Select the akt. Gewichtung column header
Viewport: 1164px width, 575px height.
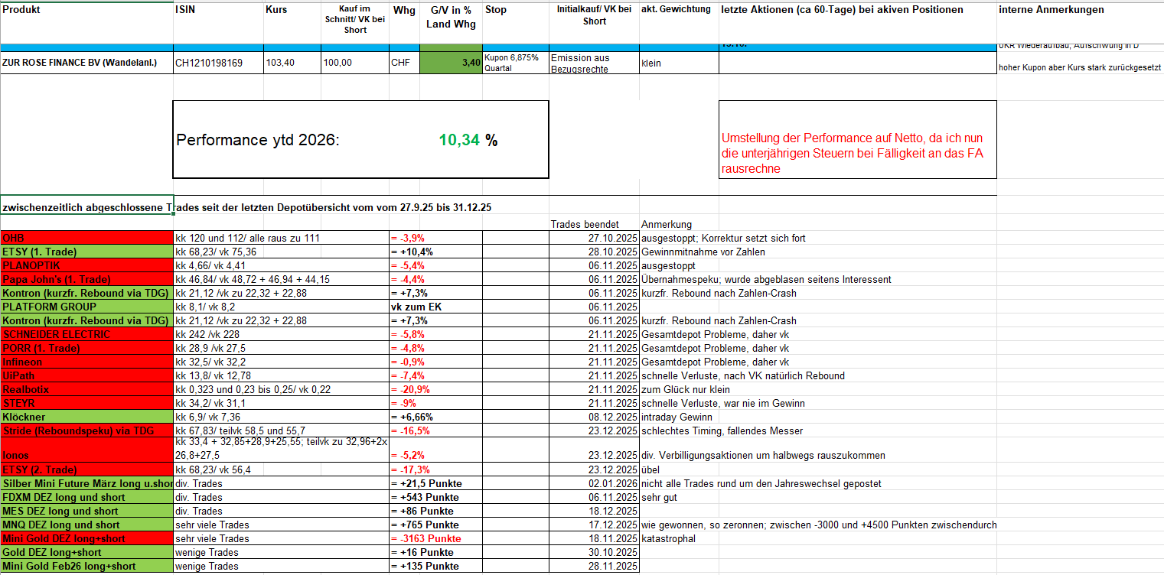(x=677, y=10)
